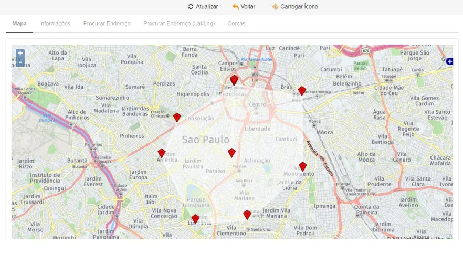
Task: Select the red marker at Jardim América
Action: (x=162, y=153)
